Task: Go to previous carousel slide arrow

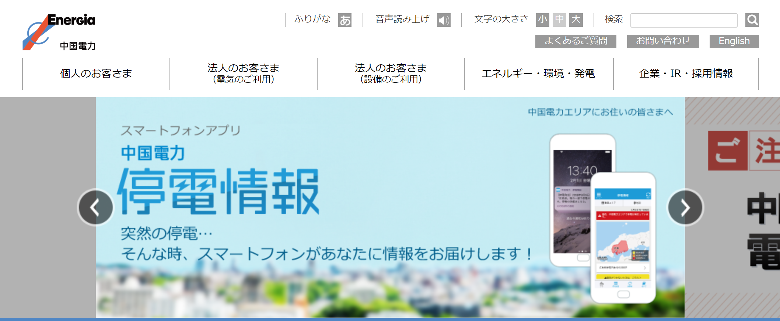Action: 95,207
